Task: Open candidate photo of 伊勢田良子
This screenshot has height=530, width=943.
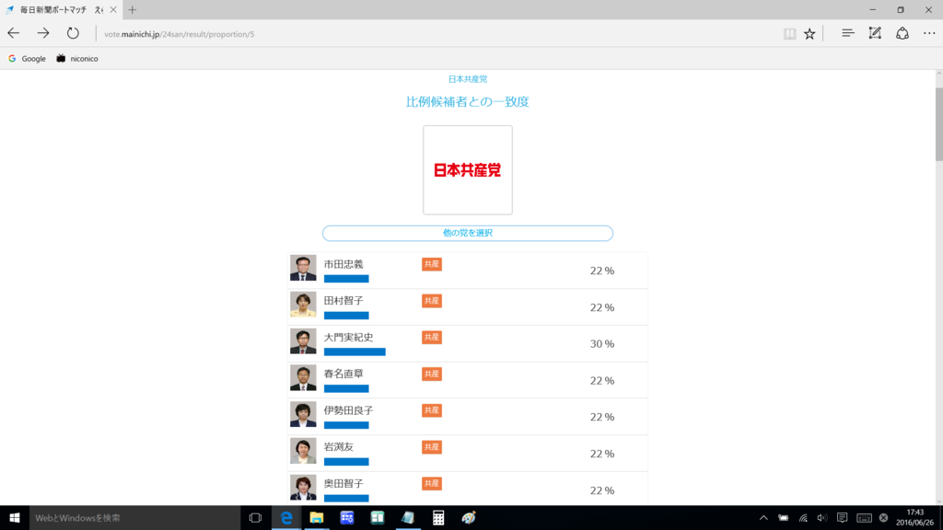Action: click(x=303, y=415)
